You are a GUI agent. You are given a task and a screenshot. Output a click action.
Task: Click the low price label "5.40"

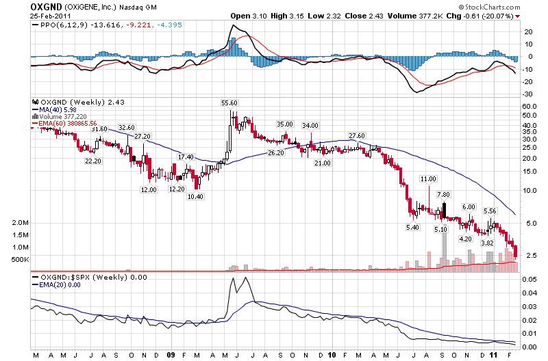click(412, 228)
